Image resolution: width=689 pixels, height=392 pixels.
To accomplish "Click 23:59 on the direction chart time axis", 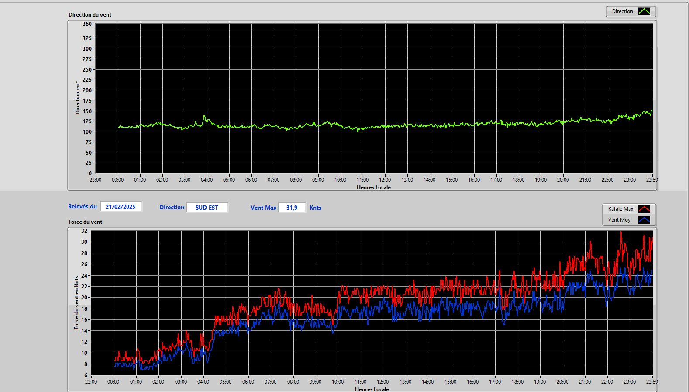I will [x=652, y=180].
